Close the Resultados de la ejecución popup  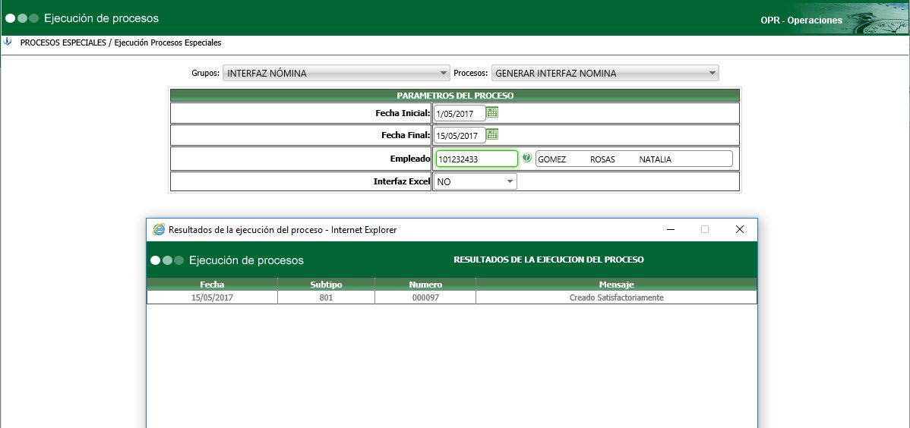click(x=739, y=230)
